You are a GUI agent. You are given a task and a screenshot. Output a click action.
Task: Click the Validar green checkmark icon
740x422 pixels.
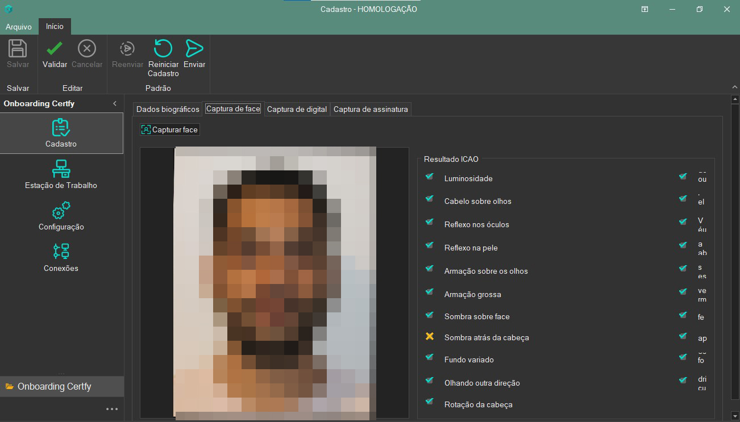coord(55,49)
